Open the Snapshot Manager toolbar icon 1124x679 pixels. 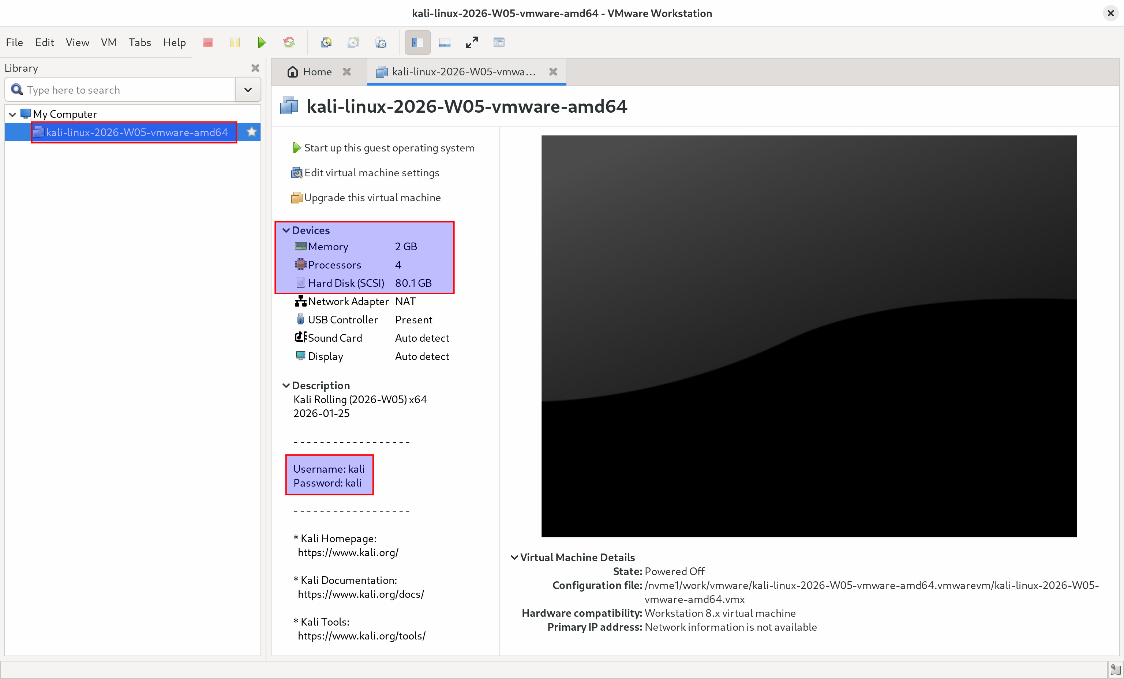pos(381,42)
